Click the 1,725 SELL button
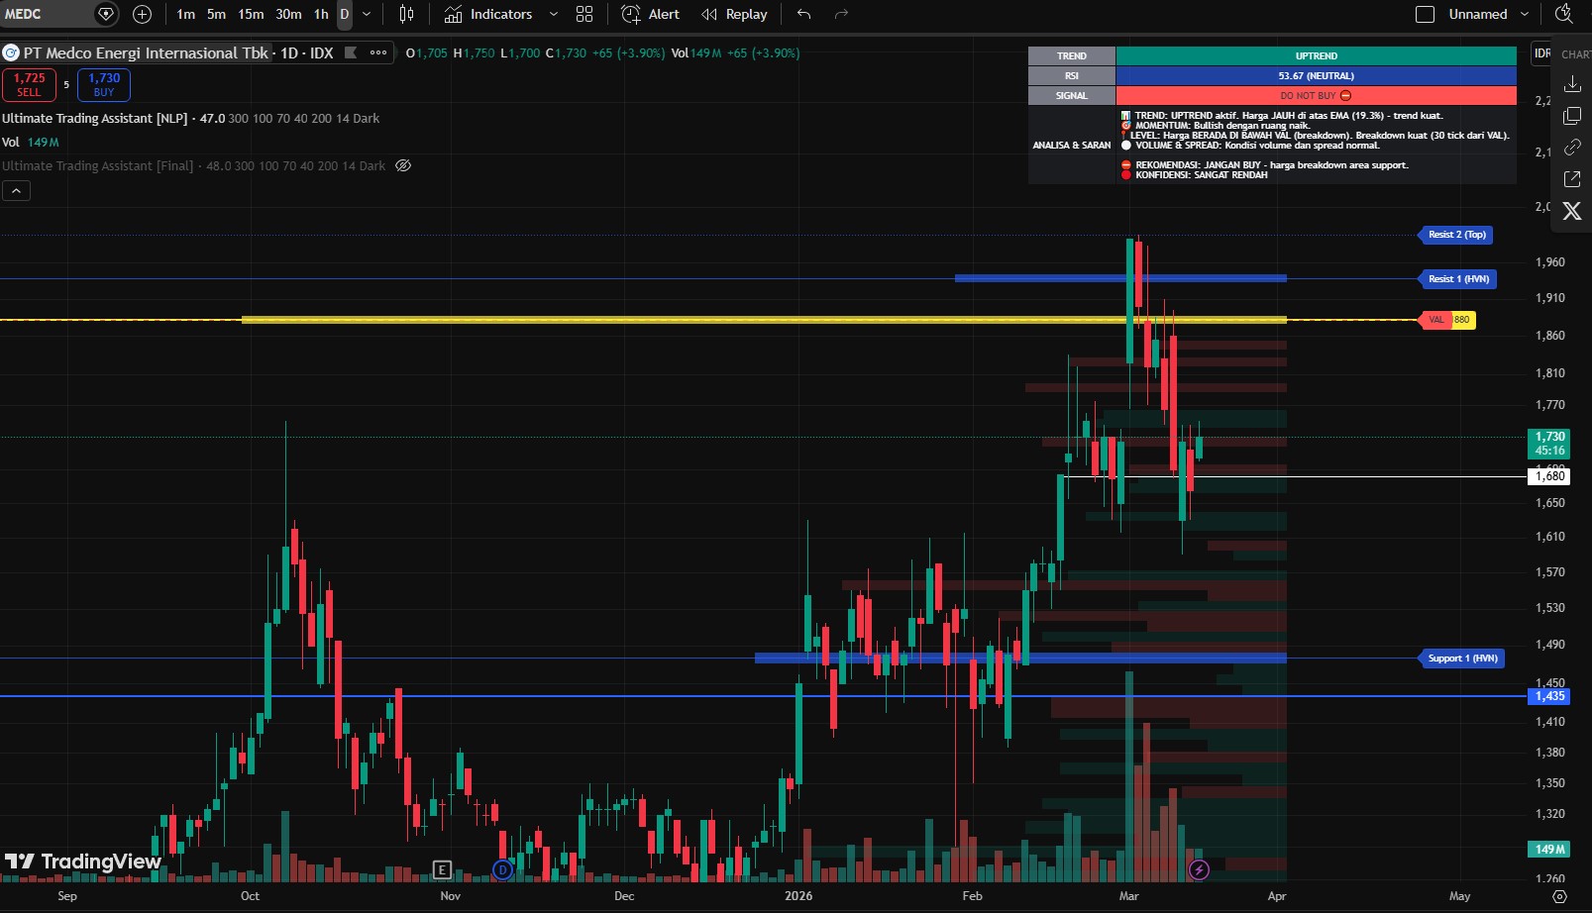The height and width of the screenshot is (913, 1592). 29,84
